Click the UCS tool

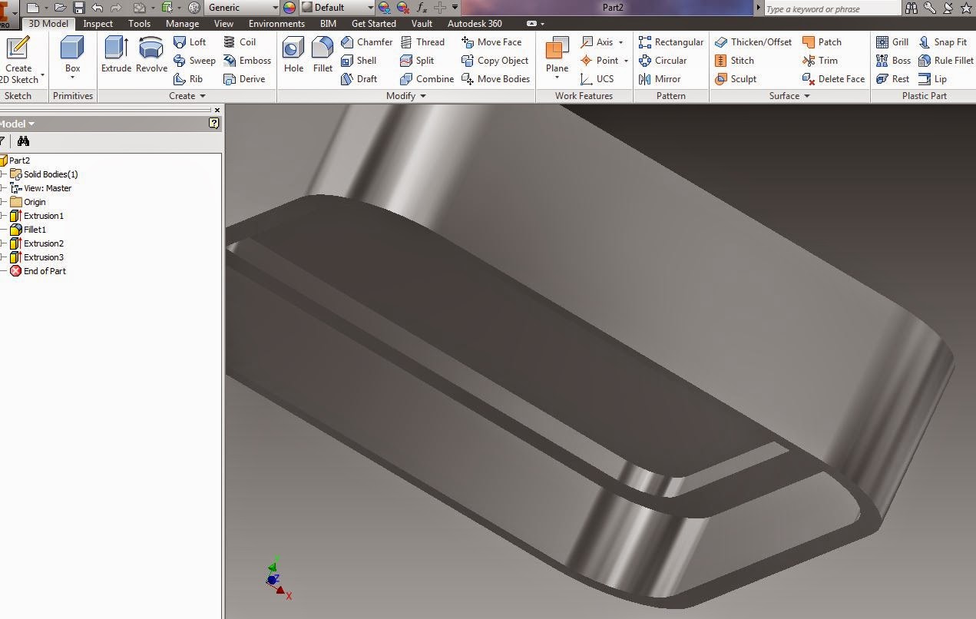coord(597,79)
